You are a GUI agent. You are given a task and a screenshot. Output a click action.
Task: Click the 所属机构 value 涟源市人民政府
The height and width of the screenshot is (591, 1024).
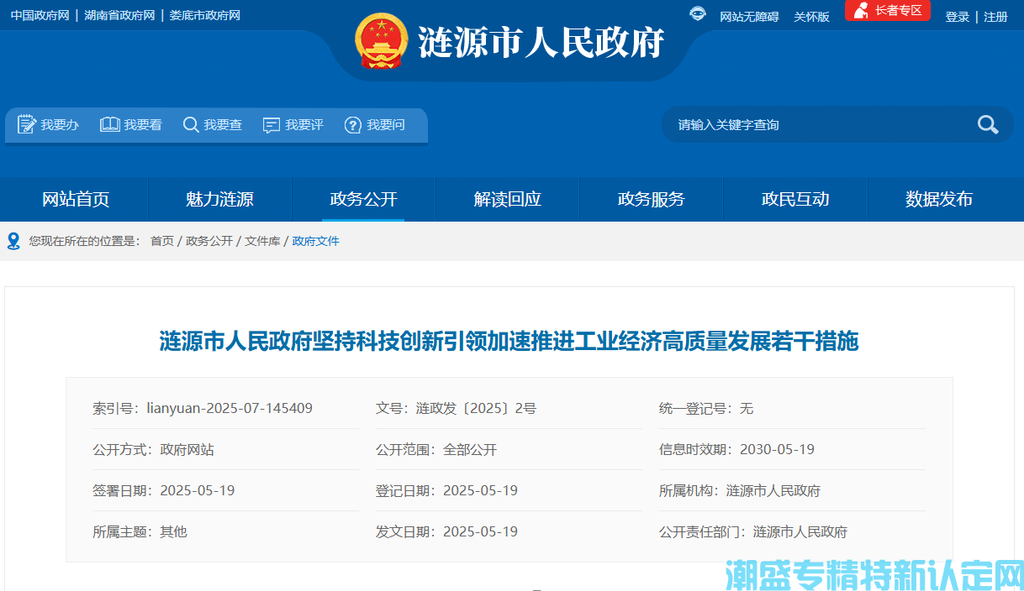tap(773, 490)
